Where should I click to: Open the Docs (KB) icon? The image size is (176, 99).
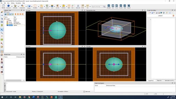pos(113,6)
